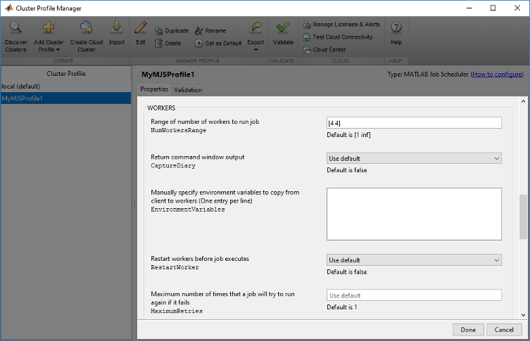Image resolution: width=530 pixels, height=341 pixels.
Task: Delete the selected profile
Action: pyautogui.click(x=168, y=43)
